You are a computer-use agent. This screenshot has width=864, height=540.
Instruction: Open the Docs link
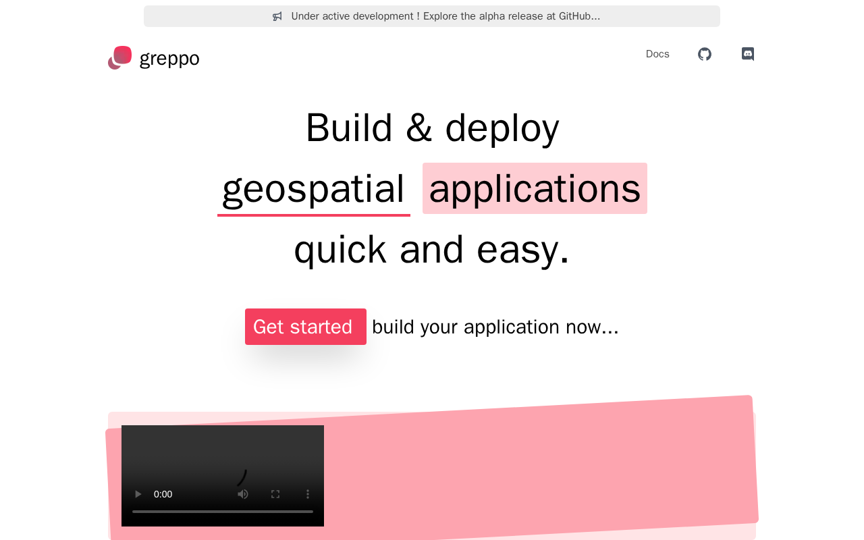pyautogui.click(x=657, y=54)
